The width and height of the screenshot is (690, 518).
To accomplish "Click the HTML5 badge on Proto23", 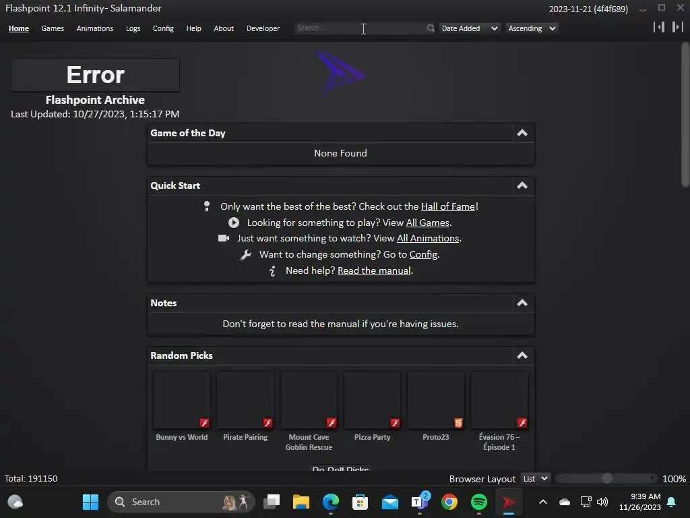I will [458, 423].
